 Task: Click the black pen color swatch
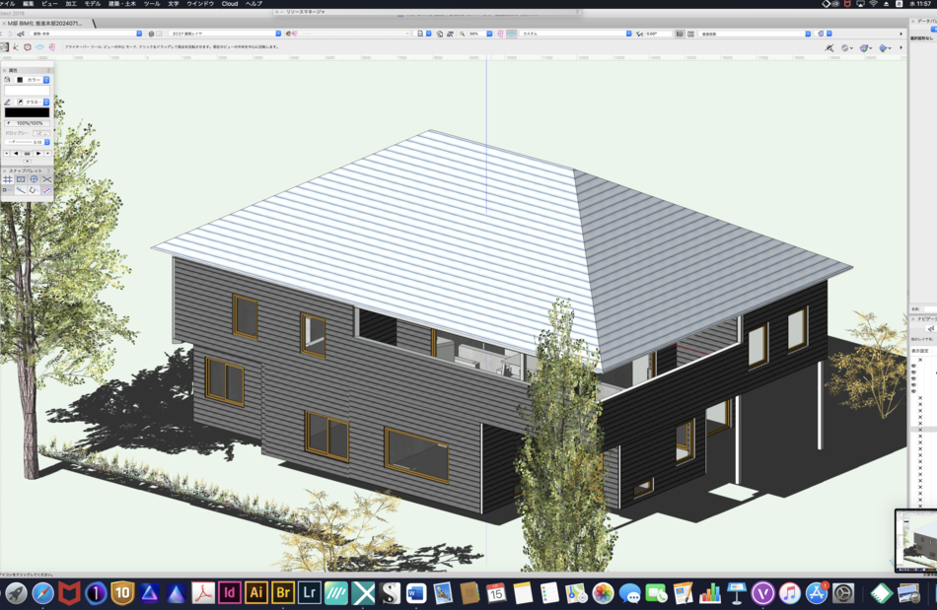[27, 112]
